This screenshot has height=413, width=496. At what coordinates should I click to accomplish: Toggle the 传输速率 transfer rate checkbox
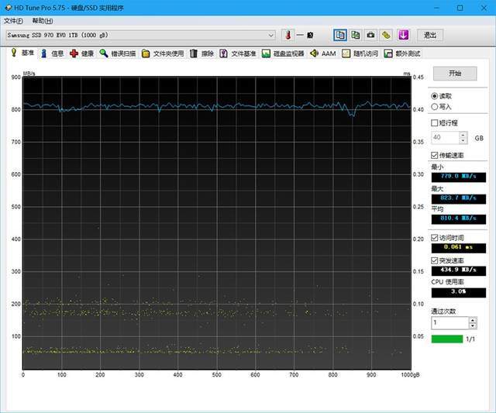435,155
